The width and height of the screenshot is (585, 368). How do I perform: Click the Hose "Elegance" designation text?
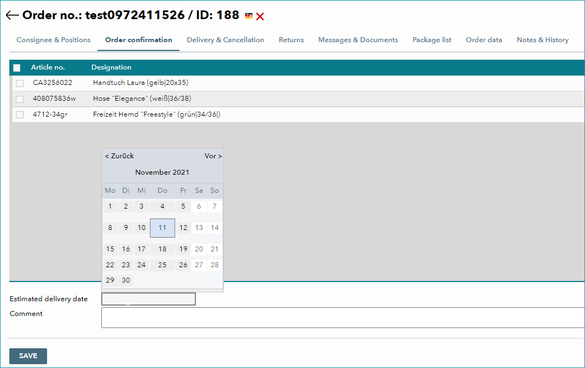(142, 99)
